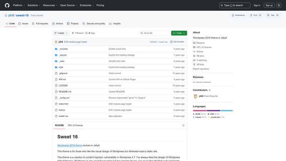Screen dimensions: 286x161
Task: Open commit 'Ajax paginator'
Action: click(x=115, y=116)
